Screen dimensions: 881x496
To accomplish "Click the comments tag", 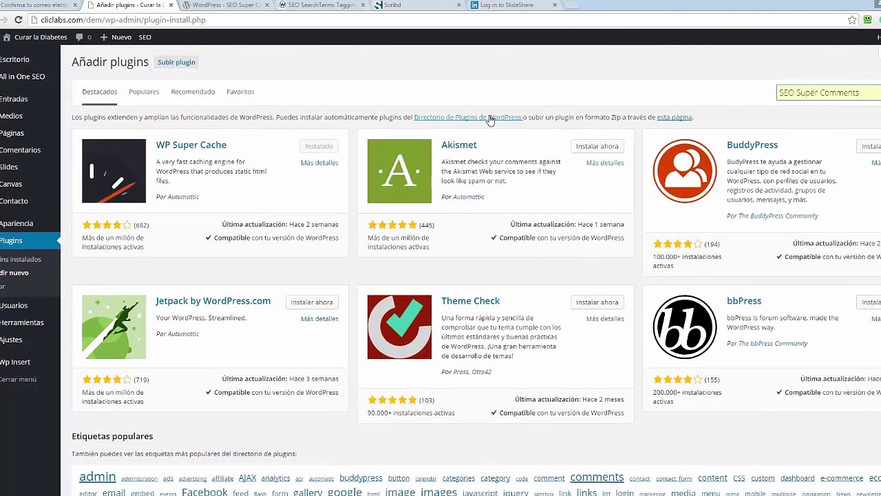I will point(597,477).
